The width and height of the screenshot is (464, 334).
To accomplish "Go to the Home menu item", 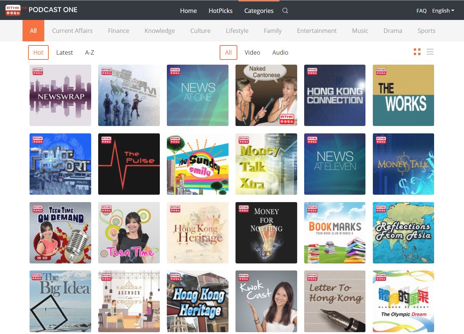I will click(x=188, y=11).
